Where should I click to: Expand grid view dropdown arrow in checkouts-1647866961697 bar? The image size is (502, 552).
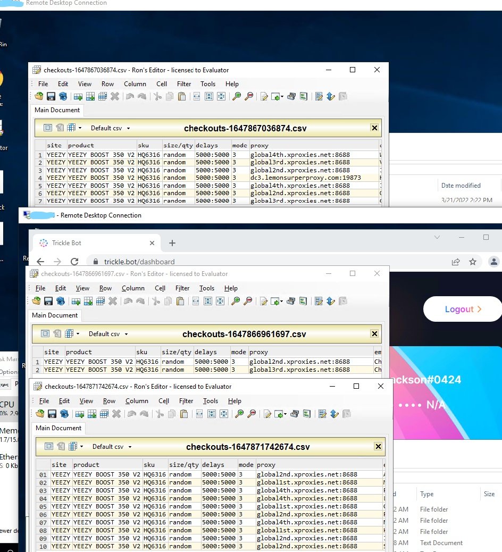click(78, 333)
